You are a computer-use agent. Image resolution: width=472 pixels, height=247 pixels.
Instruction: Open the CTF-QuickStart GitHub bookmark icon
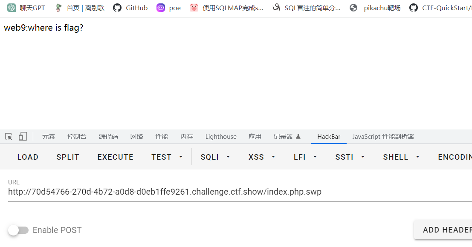click(x=413, y=8)
